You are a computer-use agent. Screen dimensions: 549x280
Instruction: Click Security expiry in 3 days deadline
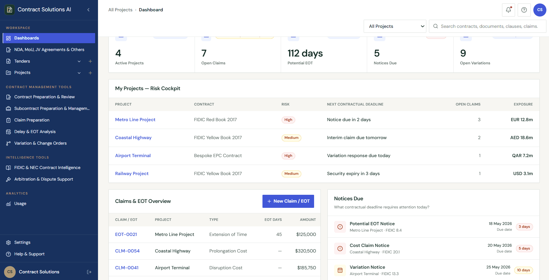click(x=353, y=174)
